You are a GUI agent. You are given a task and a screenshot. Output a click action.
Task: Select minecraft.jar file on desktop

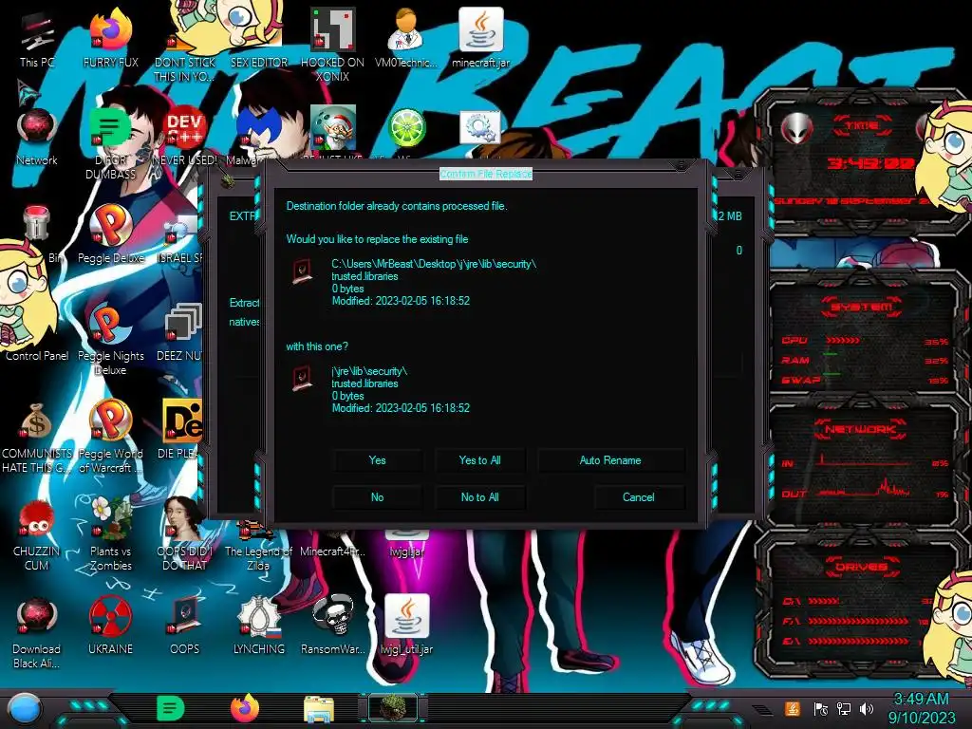click(480, 38)
